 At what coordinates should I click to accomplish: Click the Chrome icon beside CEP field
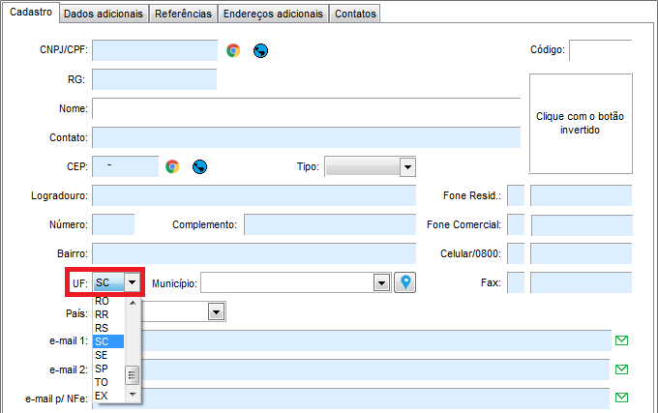172,166
